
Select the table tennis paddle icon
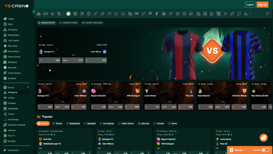(x=116, y=14)
